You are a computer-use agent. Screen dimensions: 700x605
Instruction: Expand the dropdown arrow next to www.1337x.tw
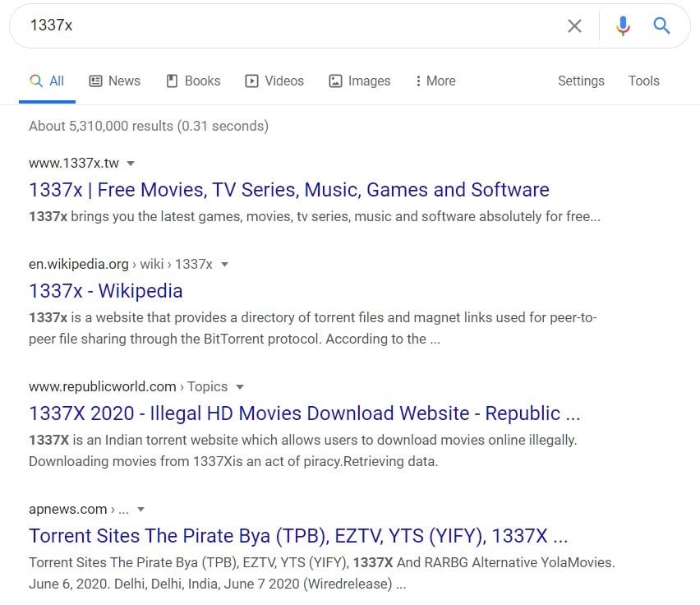(x=131, y=164)
